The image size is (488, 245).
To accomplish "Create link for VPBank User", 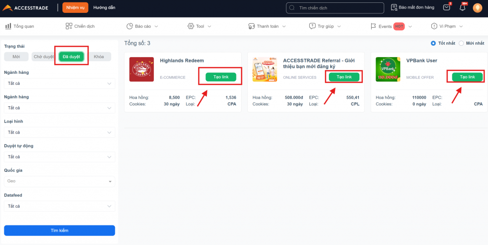I will pos(467,77).
